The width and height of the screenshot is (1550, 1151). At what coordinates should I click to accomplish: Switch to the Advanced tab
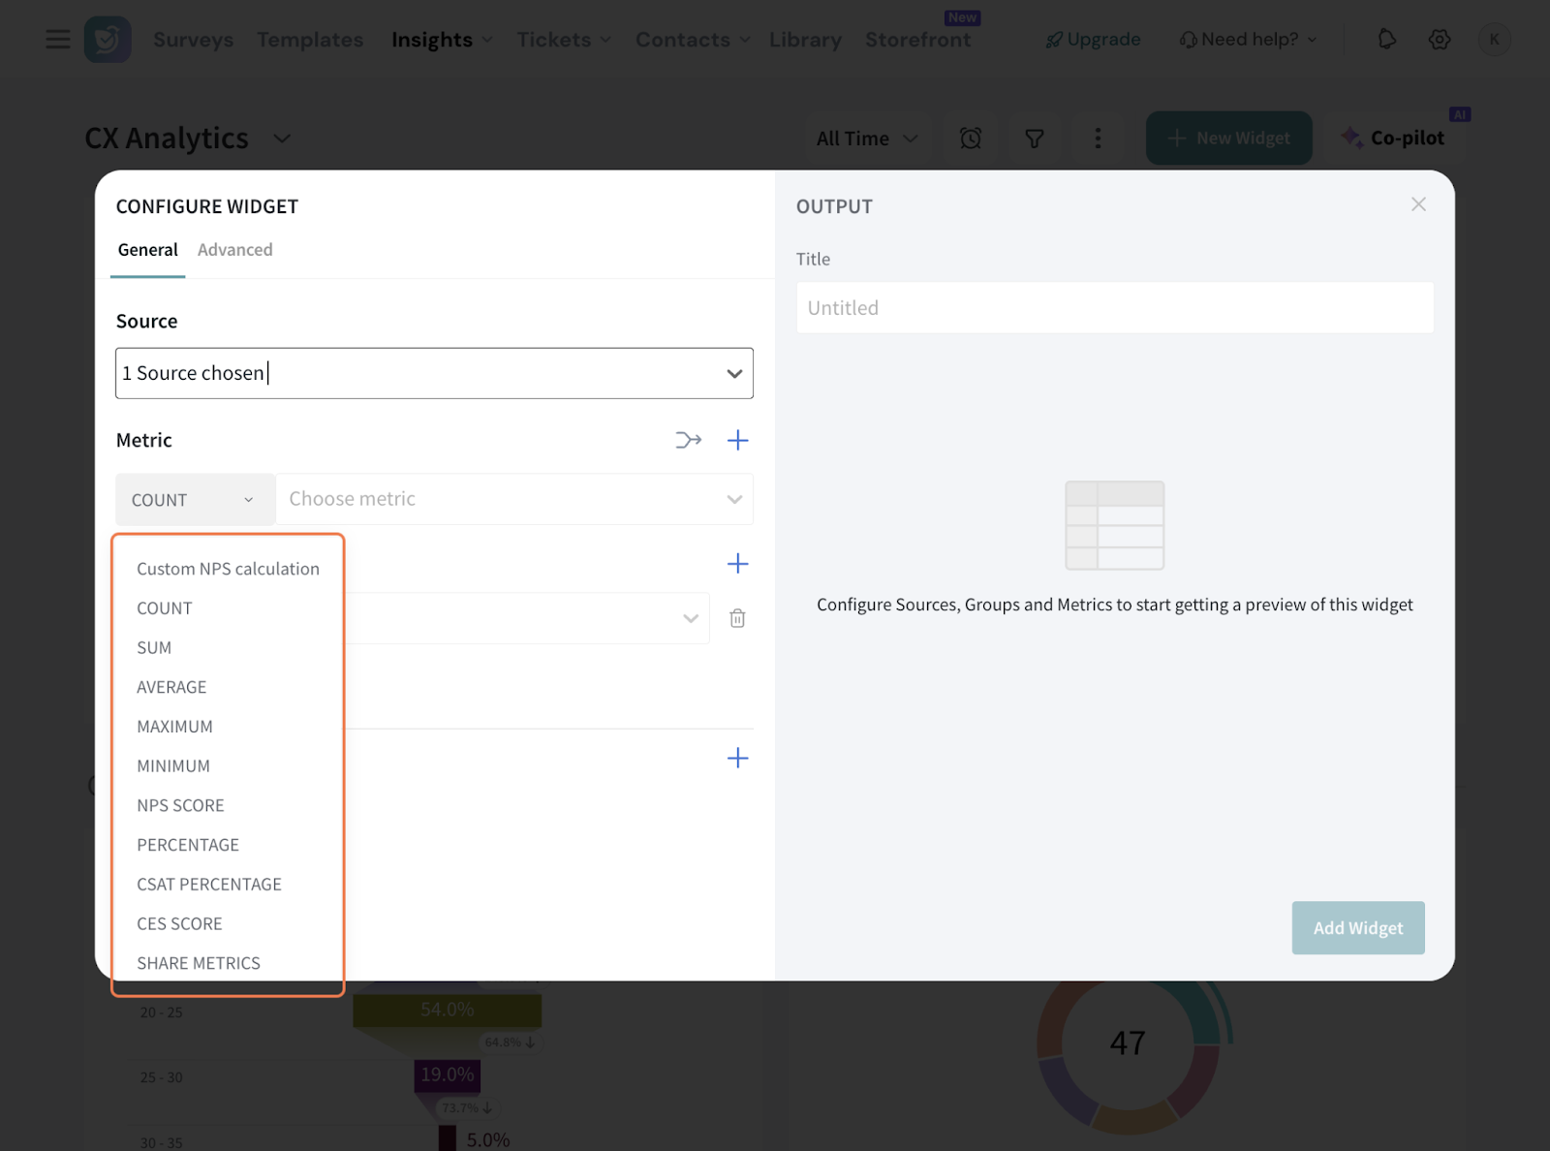(x=234, y=250)
